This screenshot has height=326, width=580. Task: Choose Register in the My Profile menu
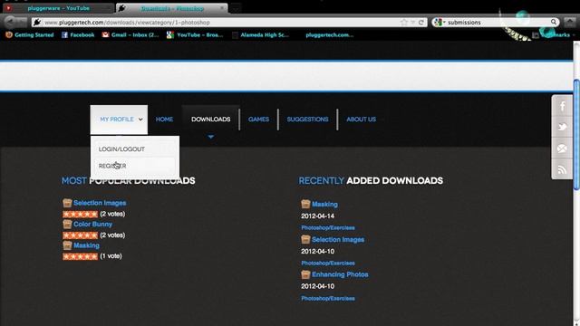[112, 166]
